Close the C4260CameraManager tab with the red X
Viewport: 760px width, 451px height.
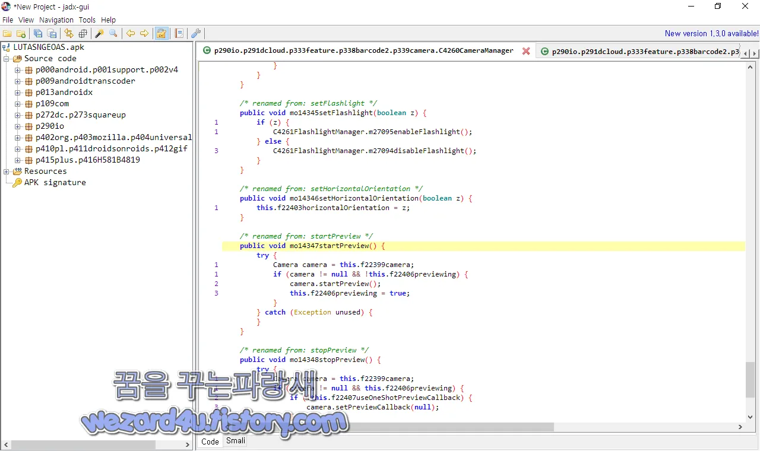coord(526,51)
